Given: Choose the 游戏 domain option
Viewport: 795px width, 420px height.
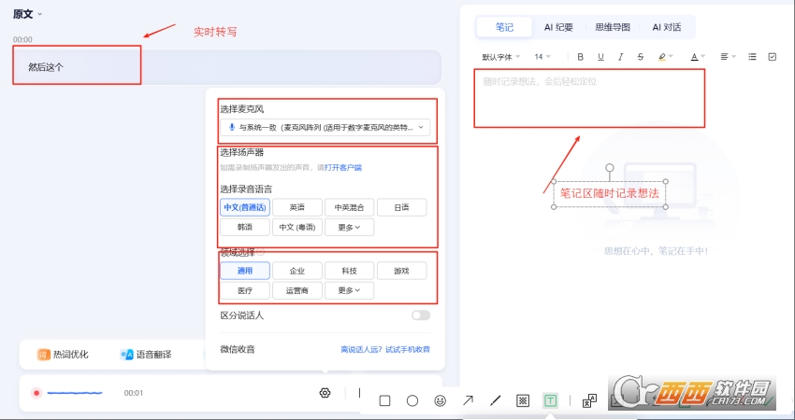Looking at the screenshot, I should [401, 271].
